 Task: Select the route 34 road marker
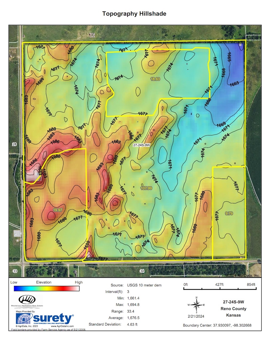click(142, 271)
